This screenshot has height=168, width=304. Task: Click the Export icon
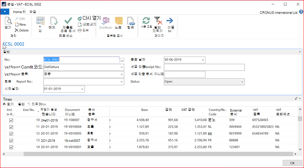(x=79, y=24)
